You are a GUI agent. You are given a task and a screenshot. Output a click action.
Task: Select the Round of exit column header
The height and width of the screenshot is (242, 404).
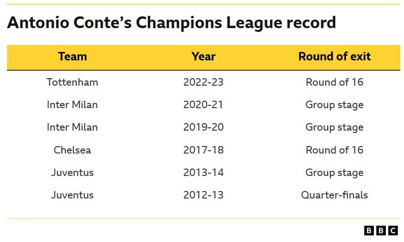(334, 57)
